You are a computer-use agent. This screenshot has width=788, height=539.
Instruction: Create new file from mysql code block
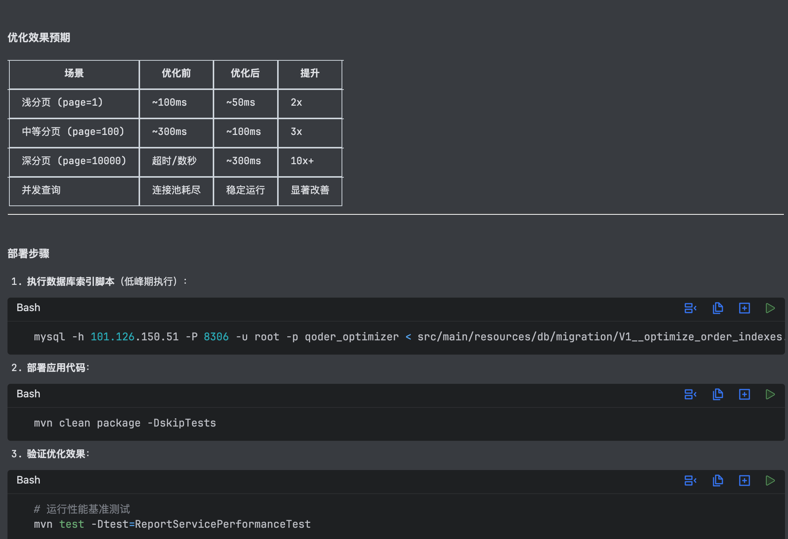(744, 308)
